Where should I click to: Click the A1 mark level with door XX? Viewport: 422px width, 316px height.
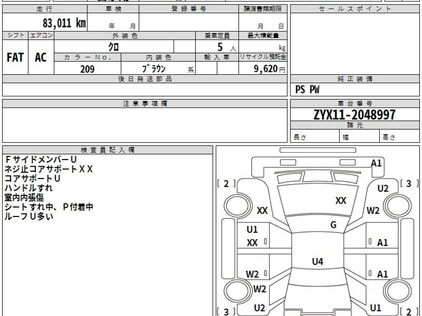(x=383, y=242)
